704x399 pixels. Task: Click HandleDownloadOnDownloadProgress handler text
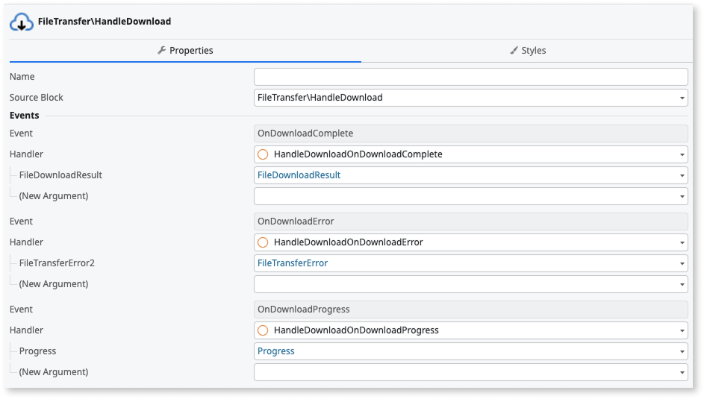(357, 330)
